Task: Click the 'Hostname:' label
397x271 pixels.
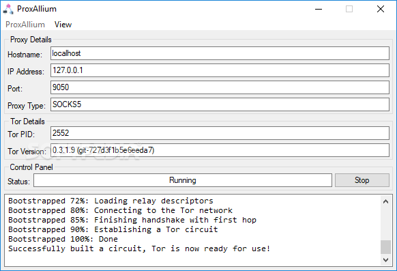Action: 25,55
